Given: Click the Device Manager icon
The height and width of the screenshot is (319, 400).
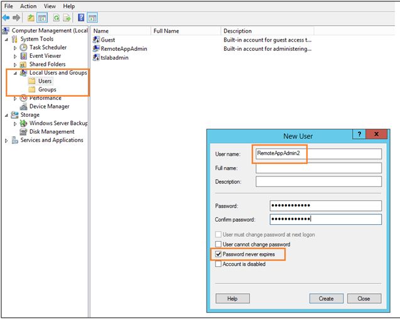Looking at the screenshot, I should (23, 106).
